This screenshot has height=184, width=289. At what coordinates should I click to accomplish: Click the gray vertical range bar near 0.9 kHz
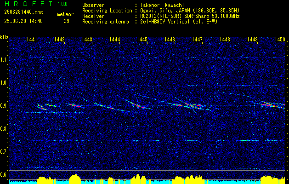click(x=9, y=106)
